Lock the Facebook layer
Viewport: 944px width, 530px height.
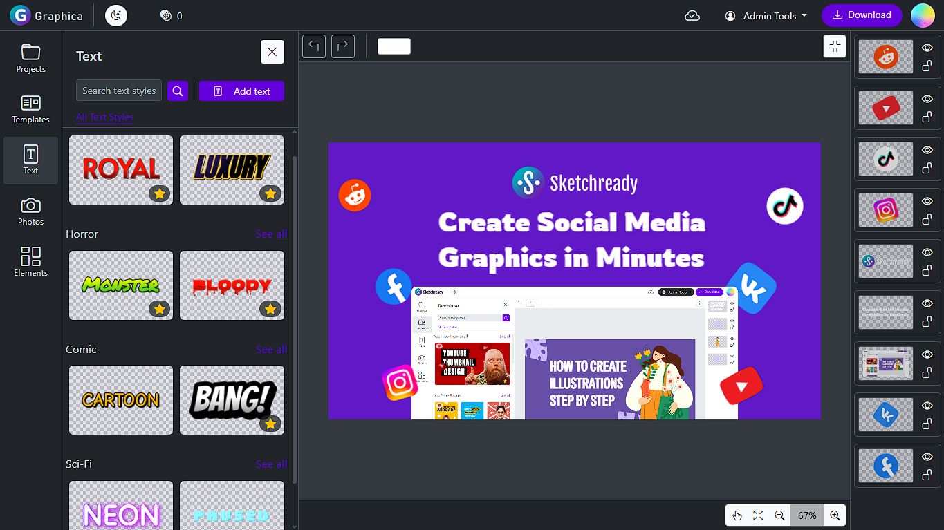tap(927, 475)
